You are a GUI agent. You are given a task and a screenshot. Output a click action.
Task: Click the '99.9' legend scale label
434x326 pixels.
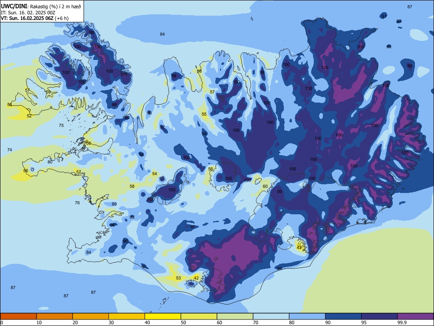pyautogui.click(x=401, y=323)
